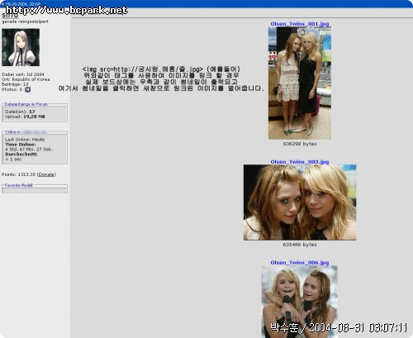The height and width of the screenshot is (338, 413).
Task: Click the Olsen_Twins_003 thumbnail image
Action: tap(300, 202)
